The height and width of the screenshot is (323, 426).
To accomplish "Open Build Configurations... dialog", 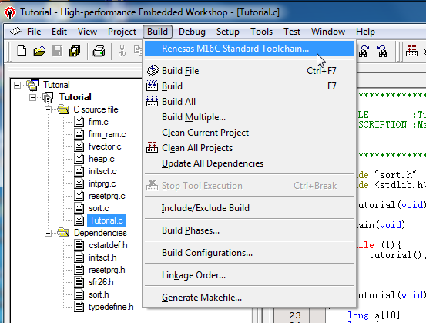I will tap(250, 253).
